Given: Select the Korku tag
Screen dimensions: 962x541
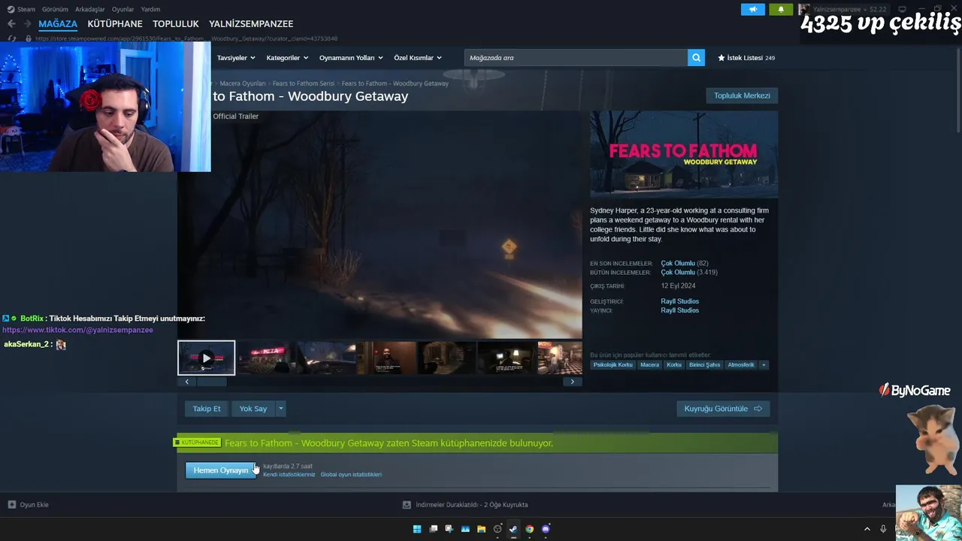Looking at the screenshot, I should coord(673,365).
